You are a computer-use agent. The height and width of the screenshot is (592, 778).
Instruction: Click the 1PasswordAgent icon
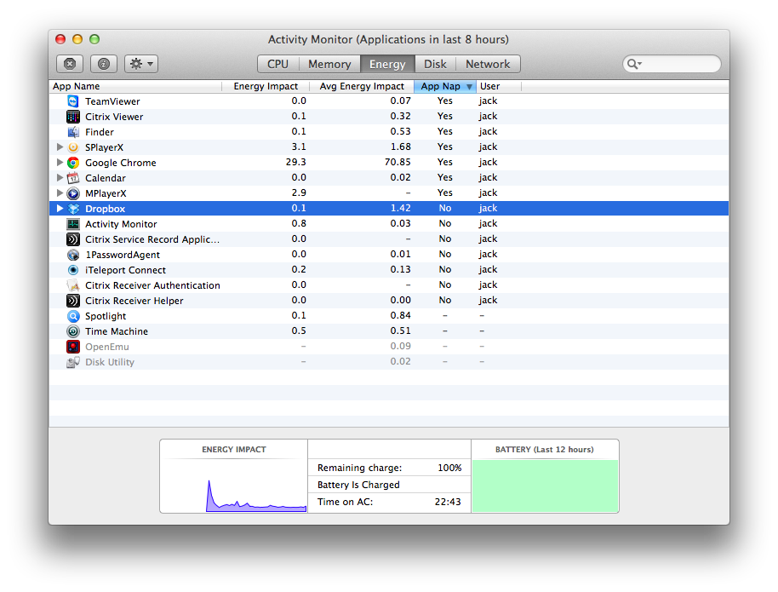tap(73, 255)
